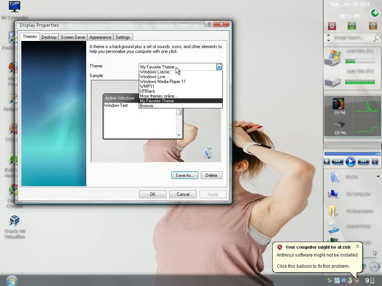Choose Browse... in theme list
382x286 pixels.
click(181, 106)
